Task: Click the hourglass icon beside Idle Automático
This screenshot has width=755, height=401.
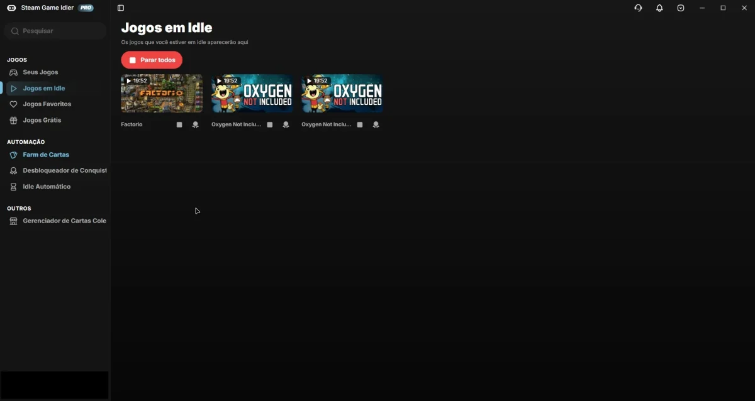Action: pyautogui.click(x=13, y=187)
